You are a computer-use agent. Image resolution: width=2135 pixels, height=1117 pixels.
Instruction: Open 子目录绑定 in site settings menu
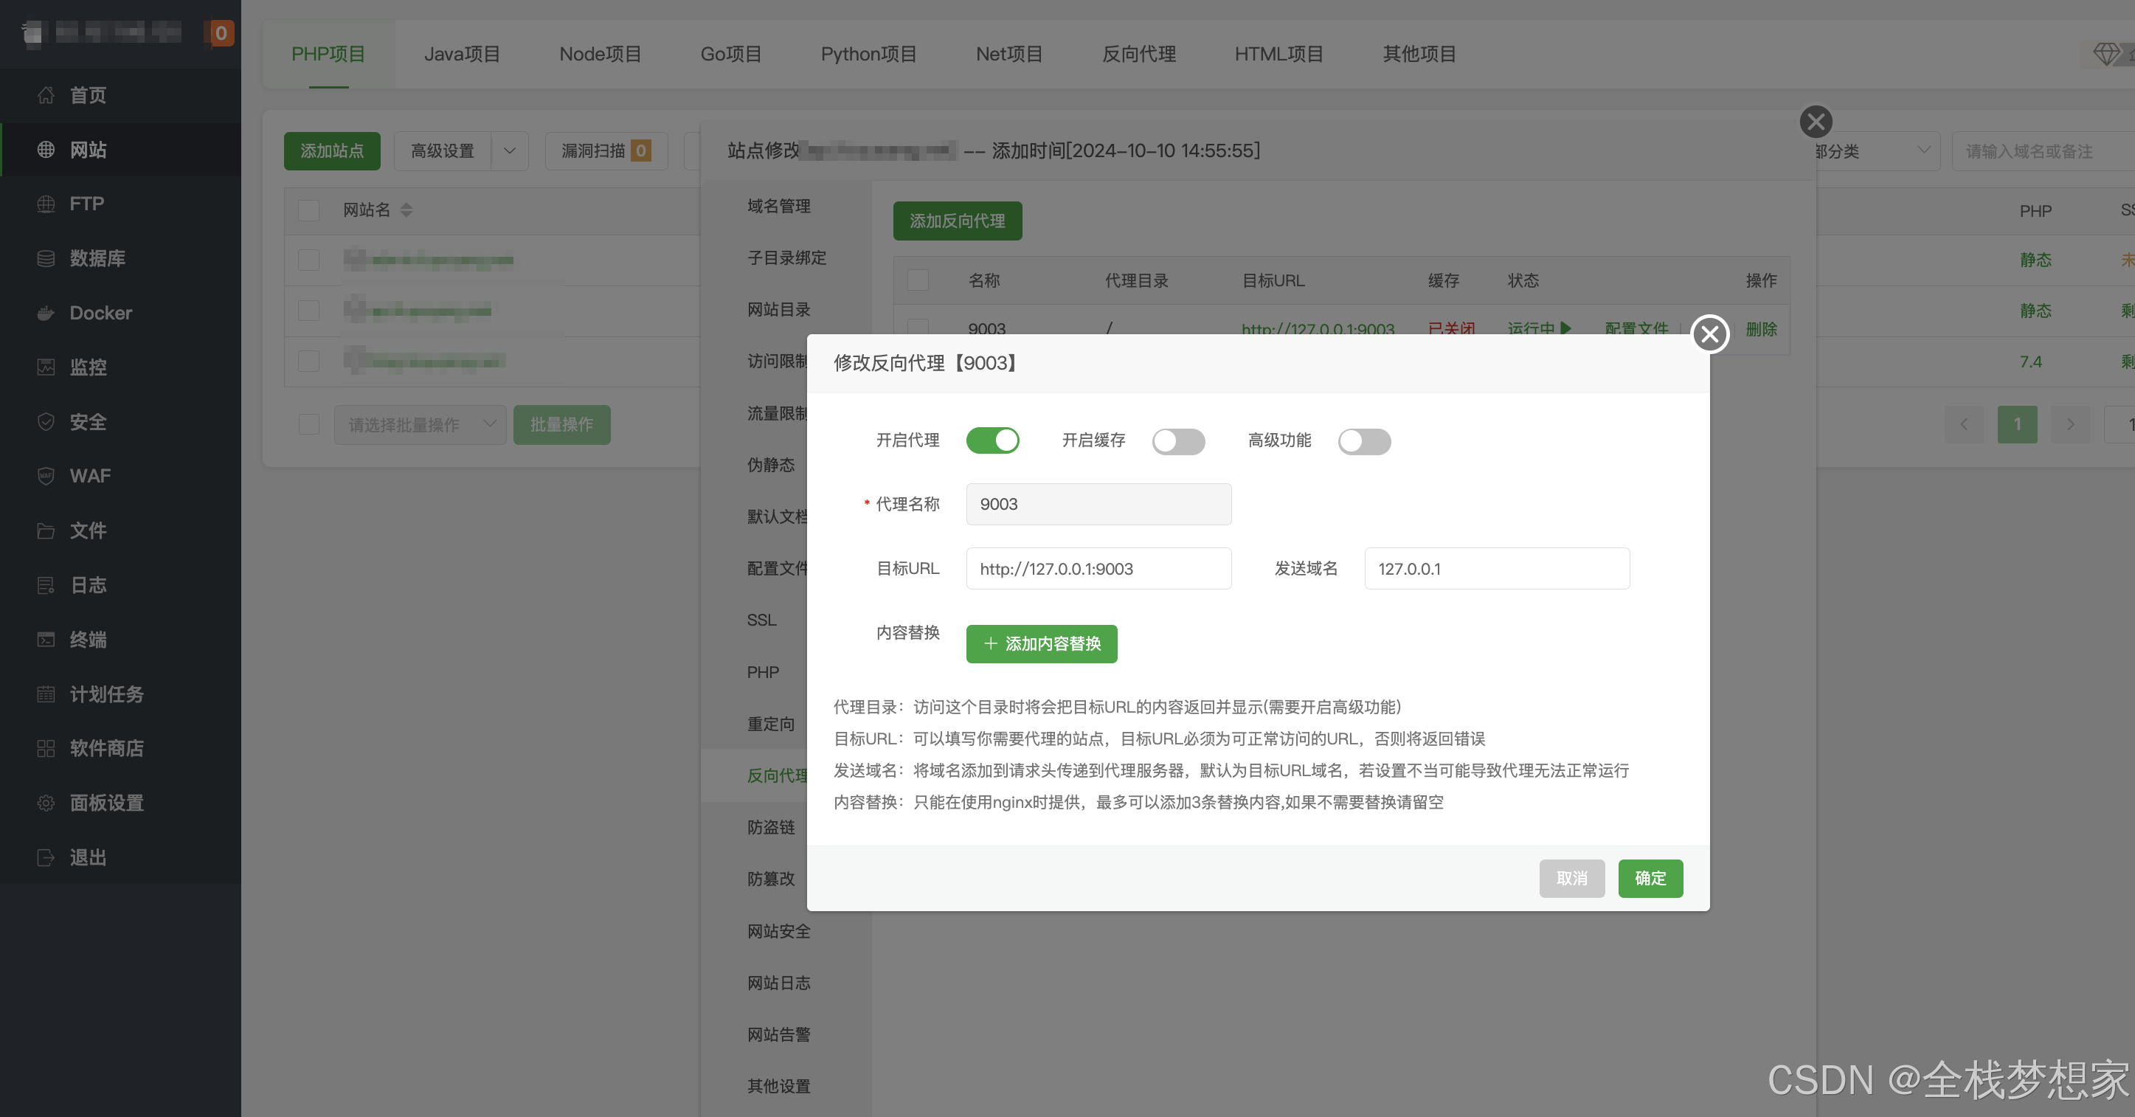pos(786,257)
